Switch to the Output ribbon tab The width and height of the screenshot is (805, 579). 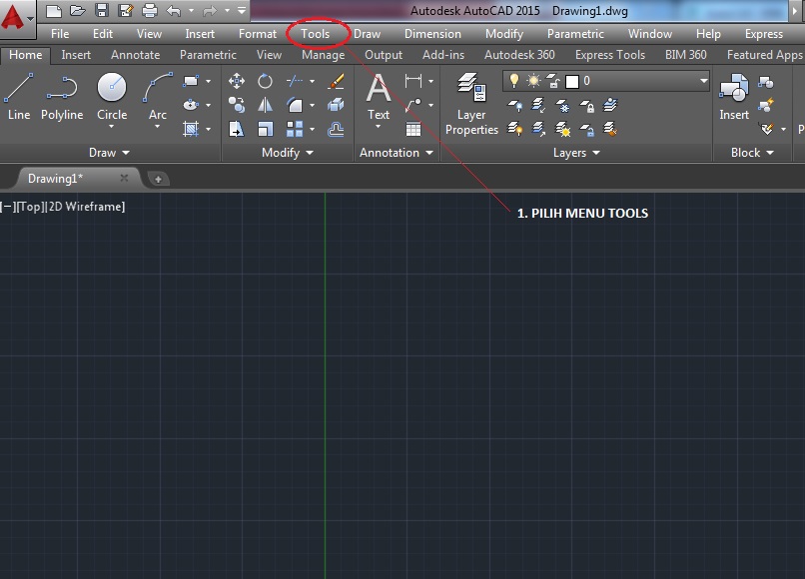[384, 55]
